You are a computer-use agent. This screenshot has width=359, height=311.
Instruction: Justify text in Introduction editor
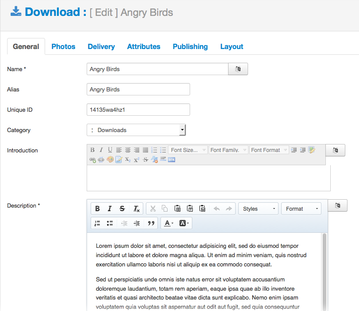coord(145,150)
